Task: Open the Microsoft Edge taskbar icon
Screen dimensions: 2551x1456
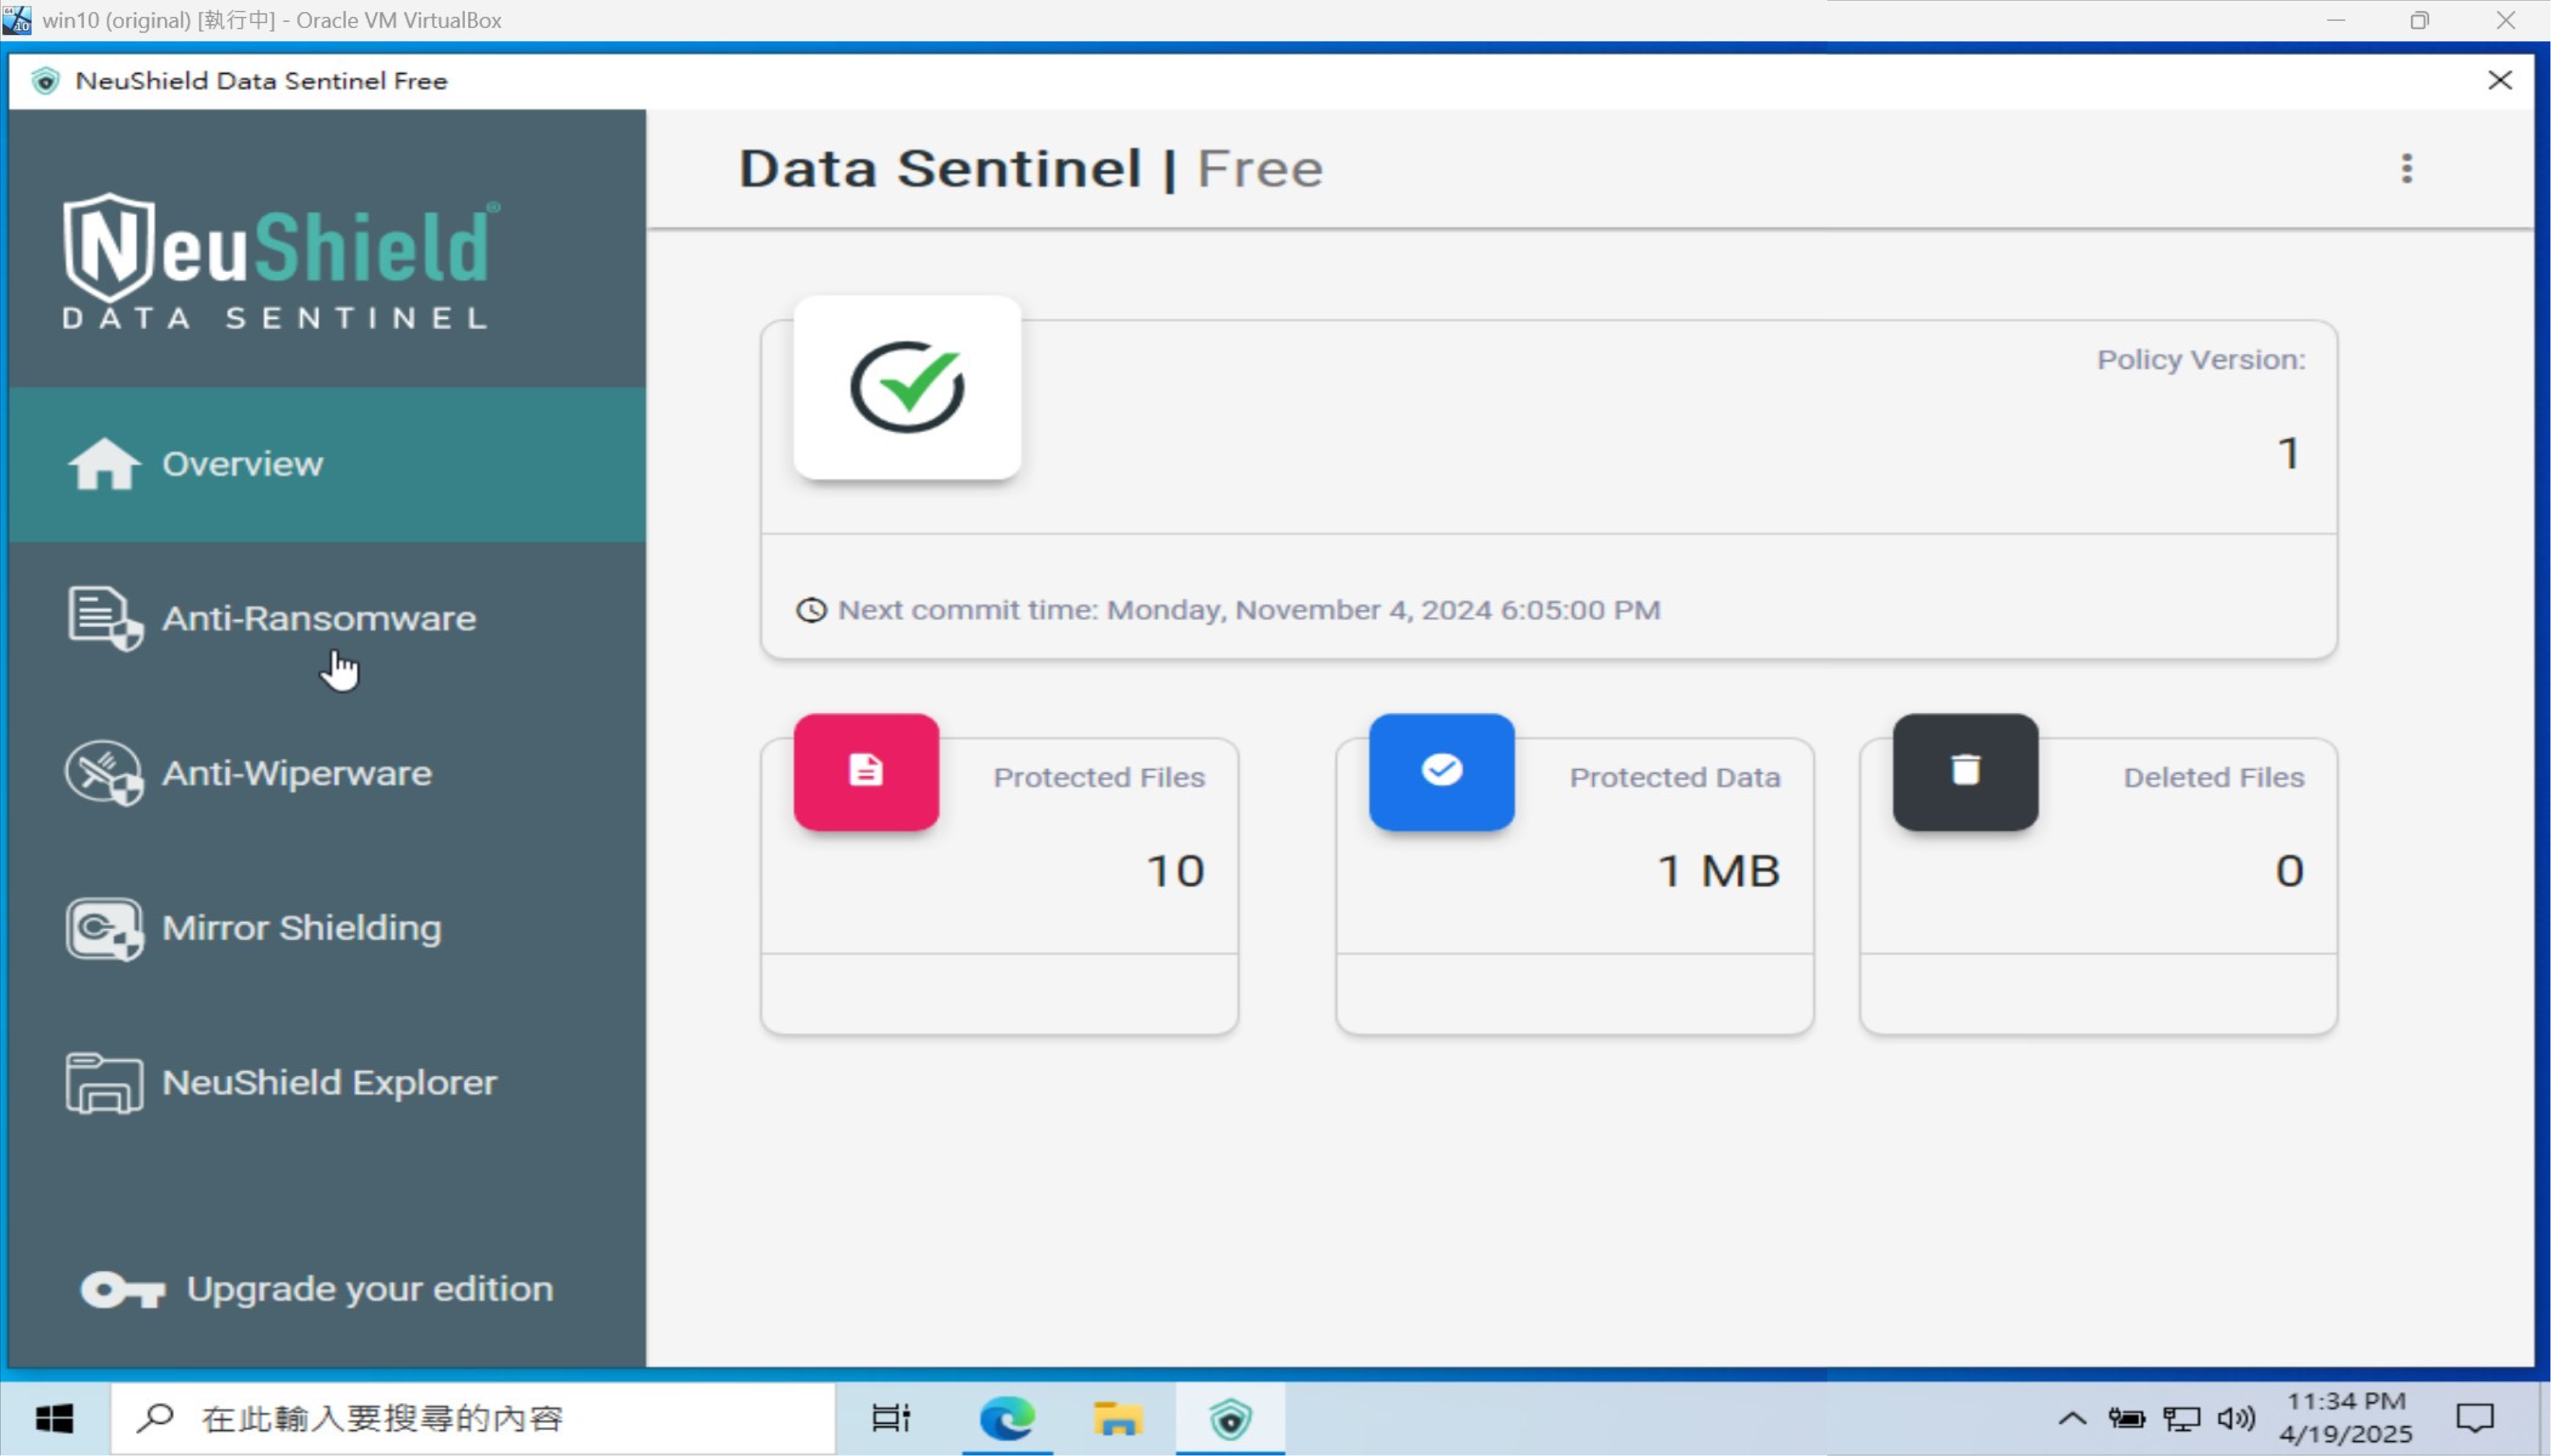Action: pyautogui.click(x=1007, y=1418)
